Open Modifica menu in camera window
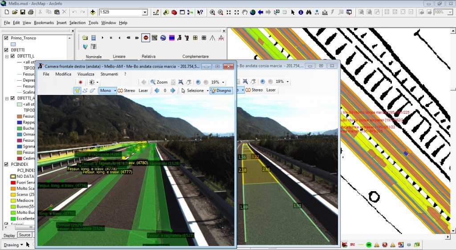This screenshot has width=456, height=250. pyautogui.click(x=63, y=74)
